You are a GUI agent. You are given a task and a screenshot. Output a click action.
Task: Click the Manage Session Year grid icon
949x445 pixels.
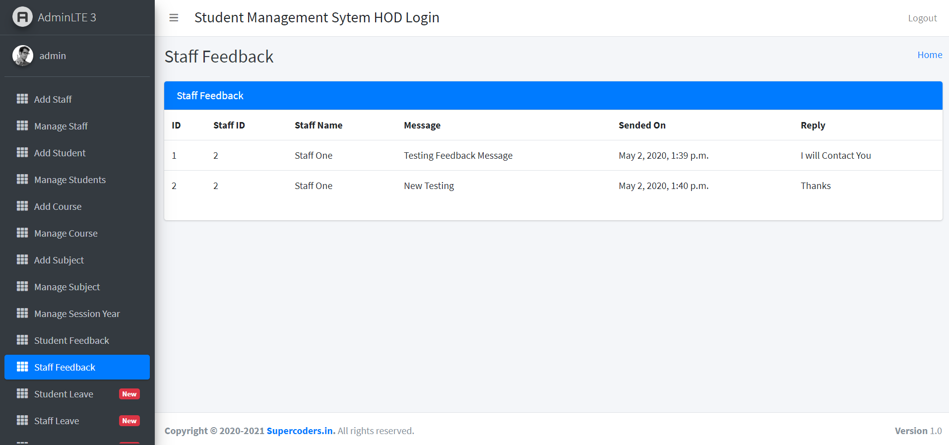(x=22, y=313)
